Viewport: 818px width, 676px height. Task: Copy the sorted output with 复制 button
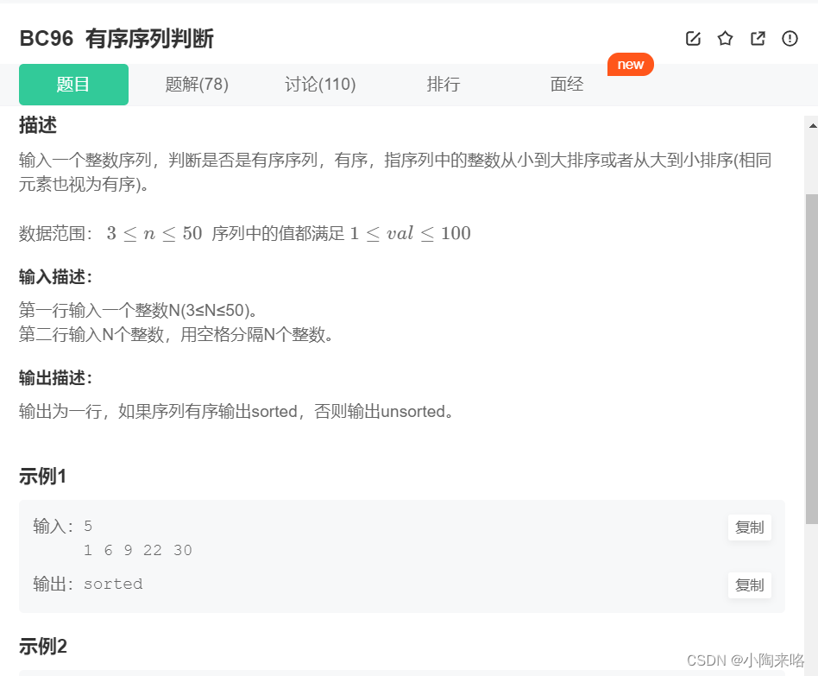click(749, 584)
